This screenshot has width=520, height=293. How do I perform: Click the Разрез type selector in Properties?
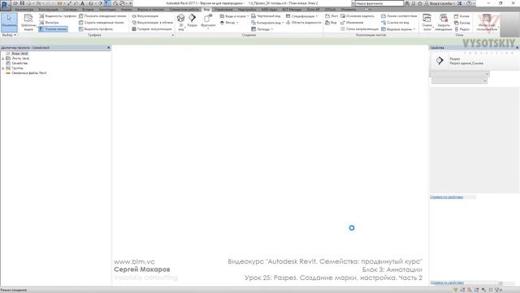[474, 61]
